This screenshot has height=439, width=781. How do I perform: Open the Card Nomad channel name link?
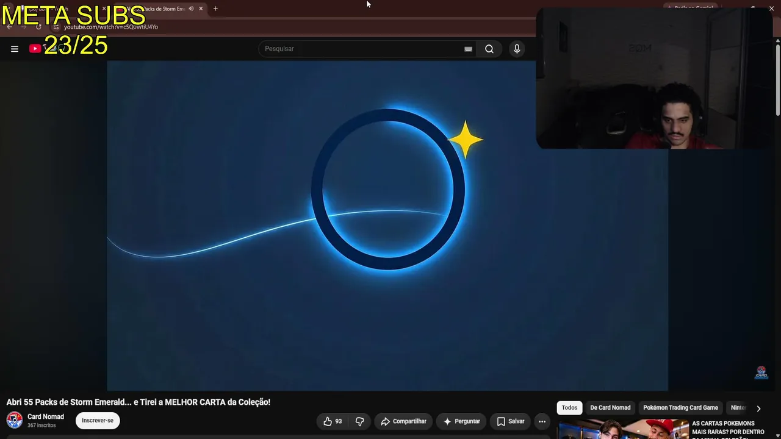[46, 416]
